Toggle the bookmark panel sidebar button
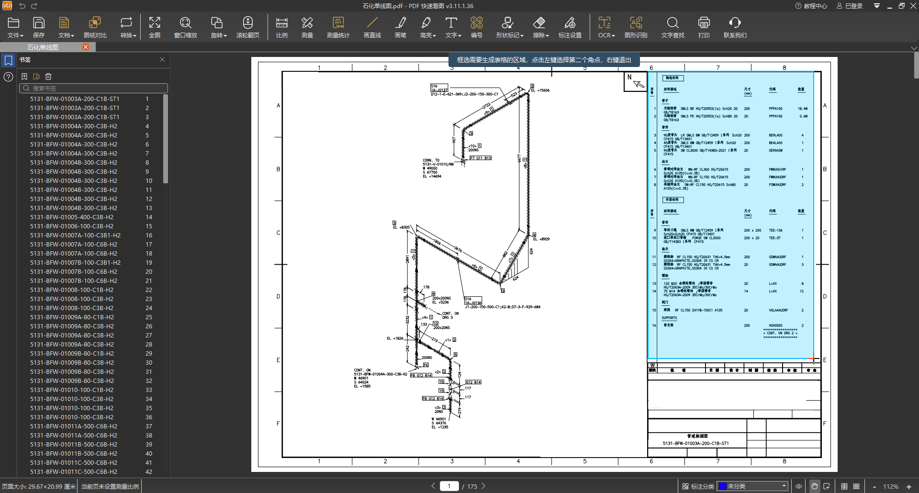919x493 pixels. pyautogui.click(x=8, y=60)
